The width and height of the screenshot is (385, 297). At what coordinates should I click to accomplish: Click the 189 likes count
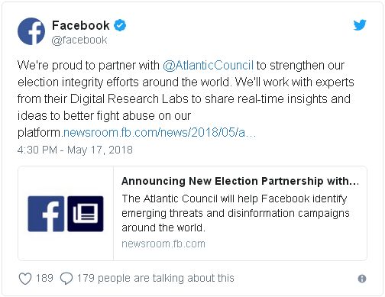tap(44, 278)
